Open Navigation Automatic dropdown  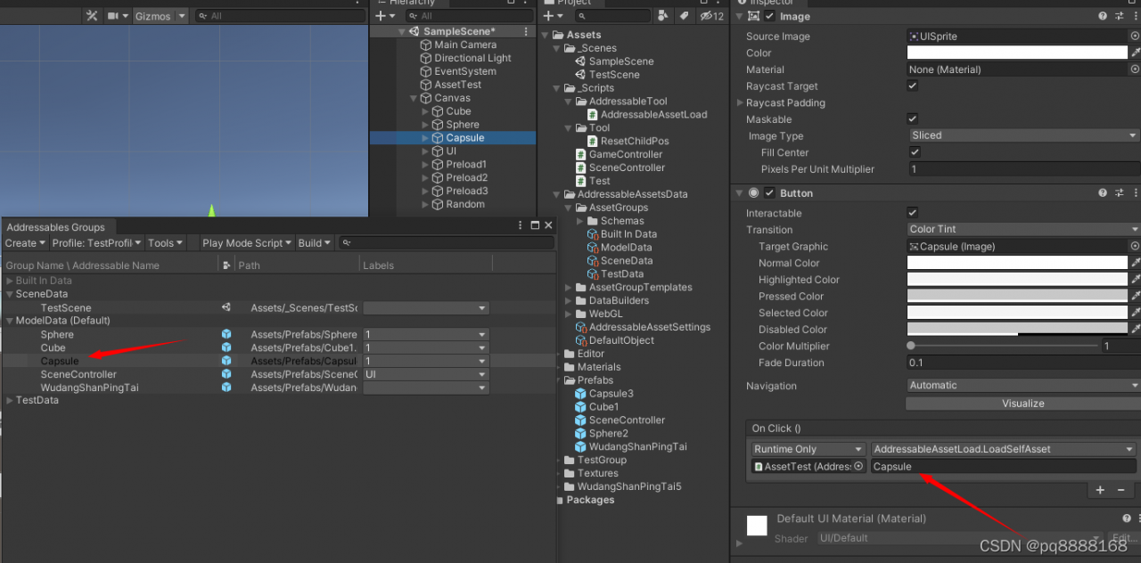1023,385
